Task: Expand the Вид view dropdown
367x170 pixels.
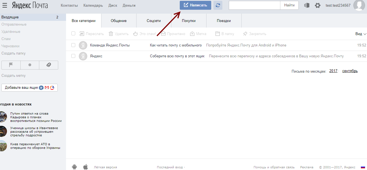Action: tap(361, 34)
